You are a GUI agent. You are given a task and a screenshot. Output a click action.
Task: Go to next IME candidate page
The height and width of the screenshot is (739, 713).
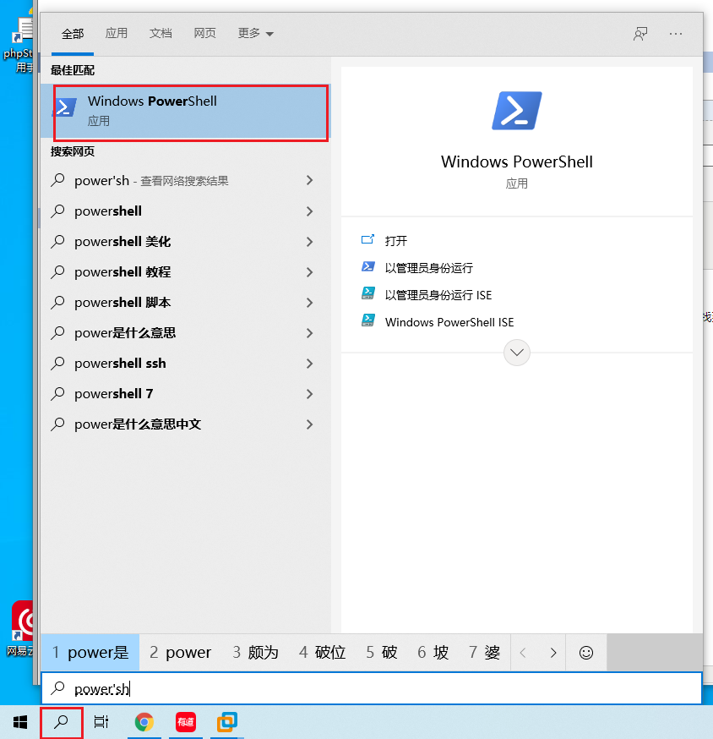pos(552,653)
